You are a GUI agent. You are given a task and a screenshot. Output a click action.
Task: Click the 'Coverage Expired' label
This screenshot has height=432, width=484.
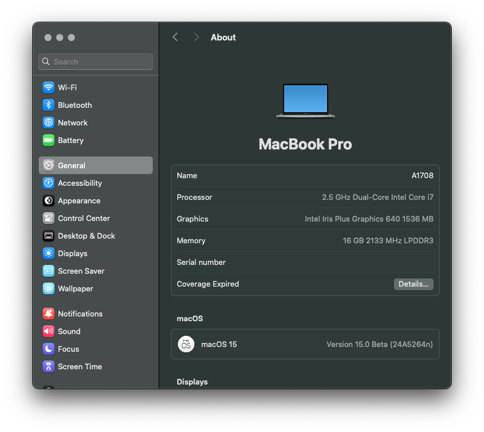[208, 284]
